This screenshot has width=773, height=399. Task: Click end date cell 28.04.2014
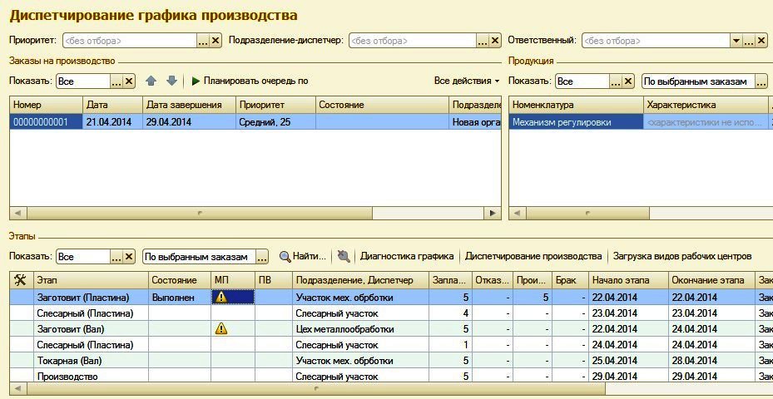click(x=711, y=361)
